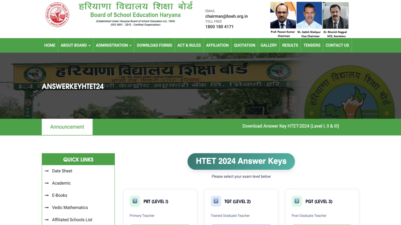Open the Affiliation menu item
Viewport: 401px width, 225px height.
pos(217,45)
